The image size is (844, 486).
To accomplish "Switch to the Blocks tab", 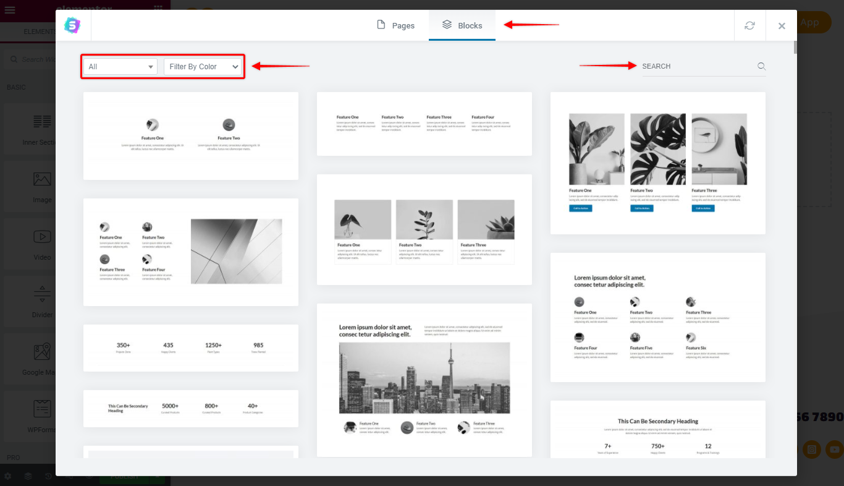I will click(x=462, y=25).
